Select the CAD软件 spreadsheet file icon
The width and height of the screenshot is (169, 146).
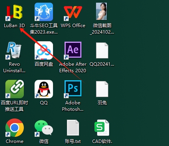tap(102, 128)
